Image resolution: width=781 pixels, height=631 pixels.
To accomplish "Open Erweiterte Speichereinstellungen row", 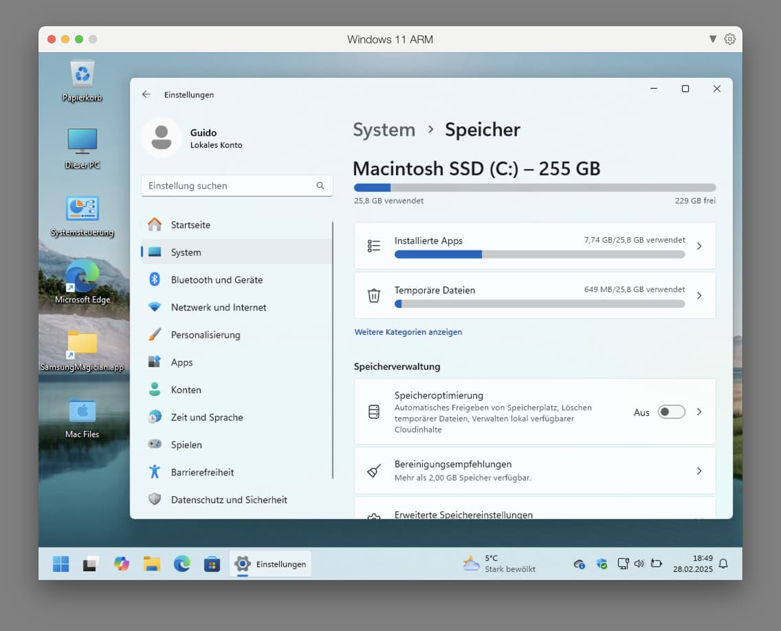I will pyautogui.click(x=535, y=508).
